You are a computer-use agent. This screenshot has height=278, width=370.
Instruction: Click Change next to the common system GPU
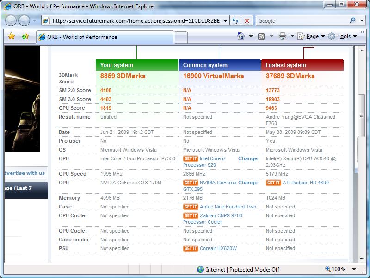pos(248,183)
